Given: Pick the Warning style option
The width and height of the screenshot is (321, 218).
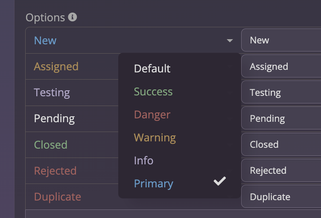Looking at the screenshot, I should pyautogui.click(x=155, y=138).
